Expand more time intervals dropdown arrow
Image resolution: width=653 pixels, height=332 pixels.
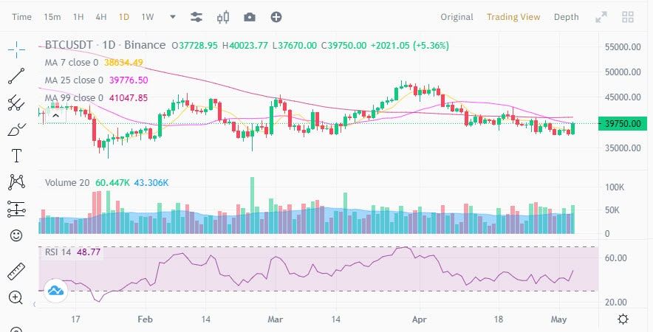173,17
